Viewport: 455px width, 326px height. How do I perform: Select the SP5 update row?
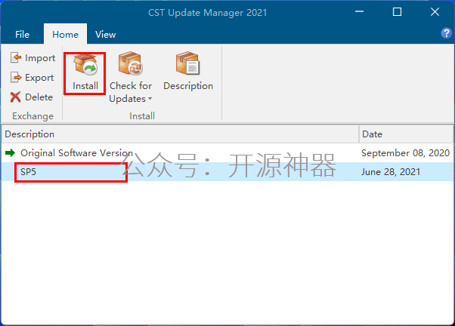click(x=227, y=171)
